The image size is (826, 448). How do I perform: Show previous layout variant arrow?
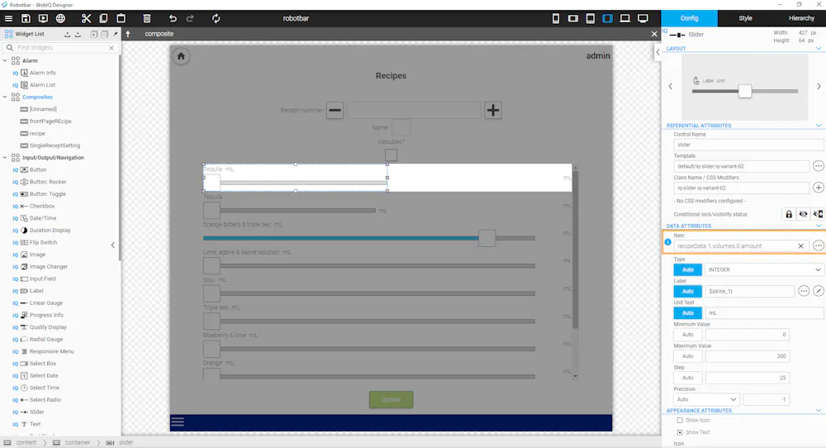click(x=671, y=87)
